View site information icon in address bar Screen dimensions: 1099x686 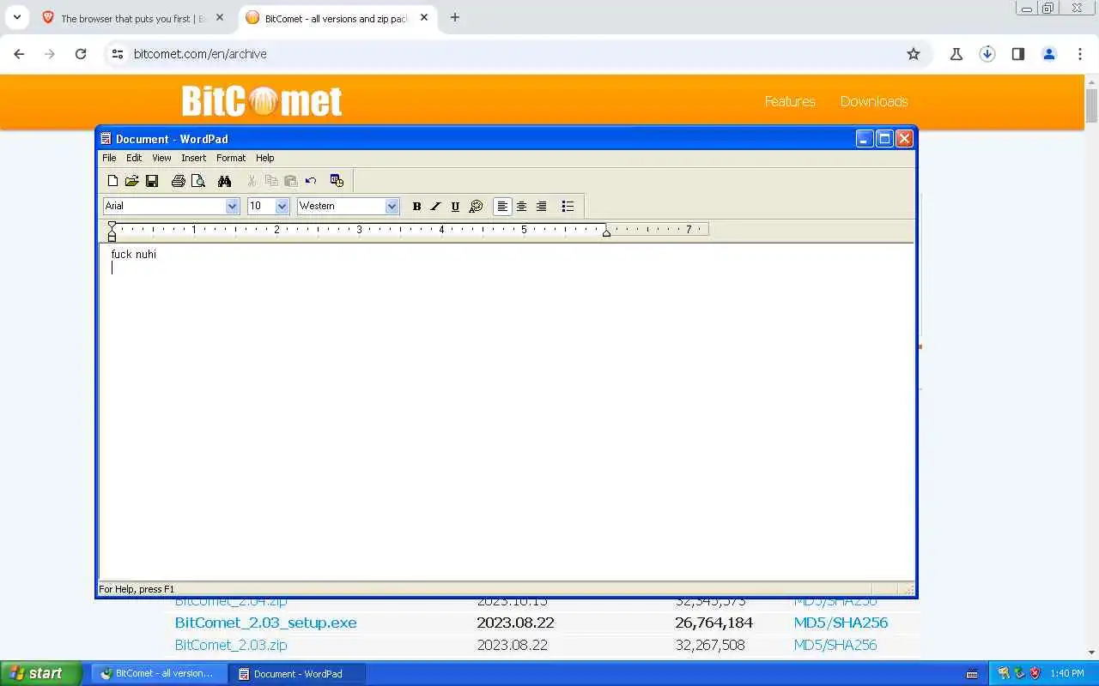(x=118, y=53)
